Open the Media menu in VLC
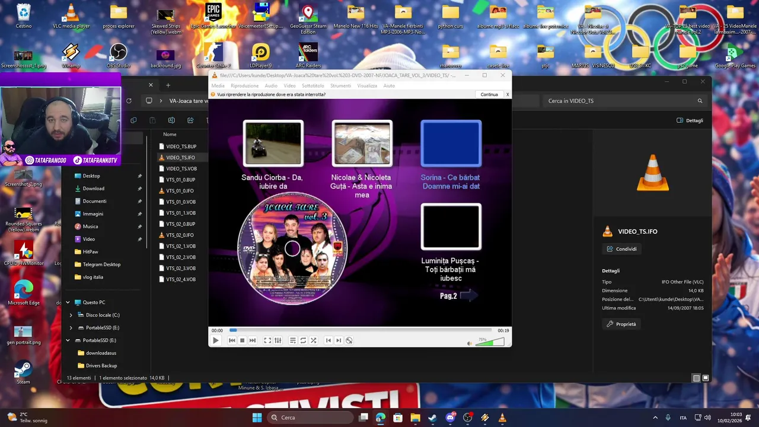The height and width of the screenshot is (427, 759). coord(218,85)
